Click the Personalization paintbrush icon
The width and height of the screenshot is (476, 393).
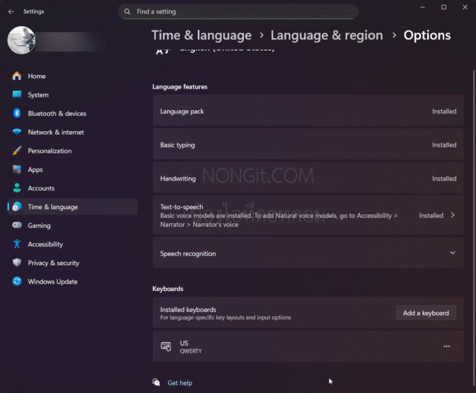17,150
